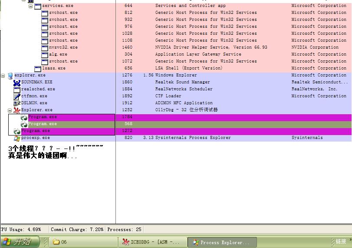Click PID 1912 of DSLMON.exe

coord(127,103)
